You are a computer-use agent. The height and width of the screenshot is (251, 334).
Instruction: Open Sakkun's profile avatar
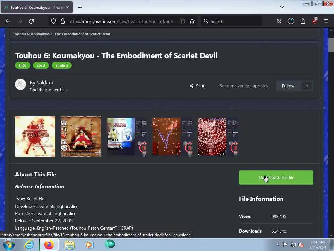21,84
